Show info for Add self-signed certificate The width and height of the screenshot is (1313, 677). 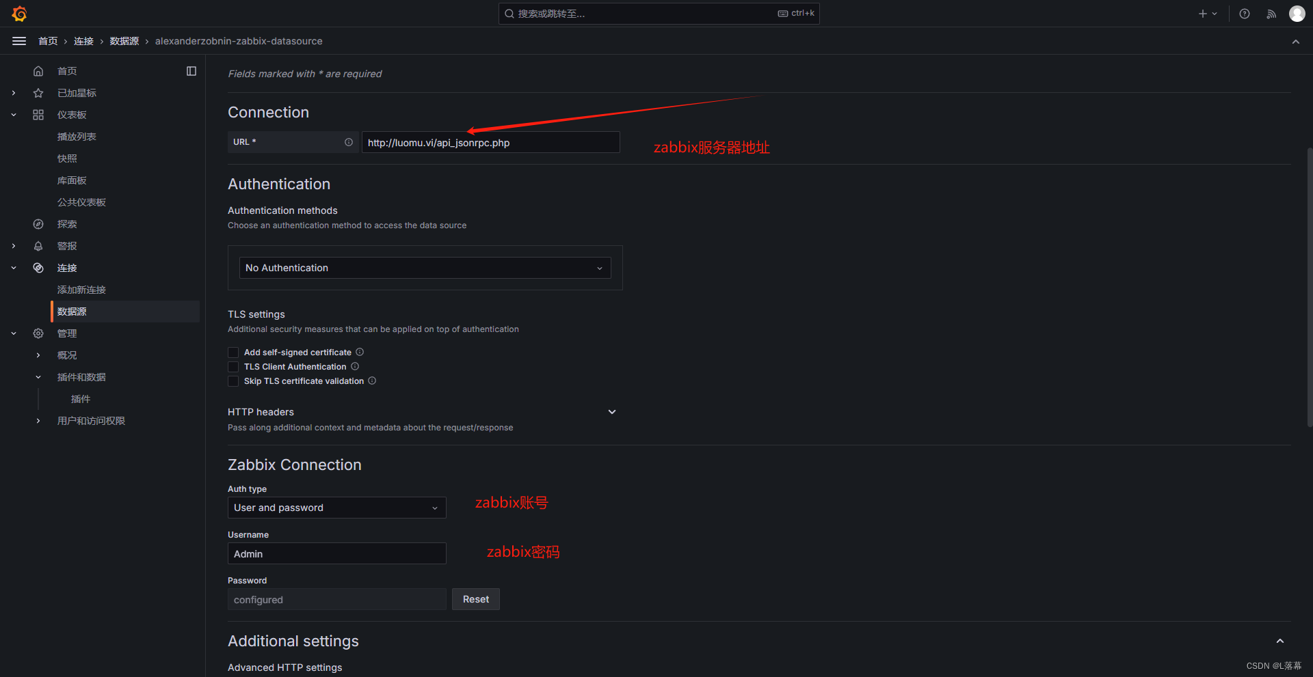[360, 352]
